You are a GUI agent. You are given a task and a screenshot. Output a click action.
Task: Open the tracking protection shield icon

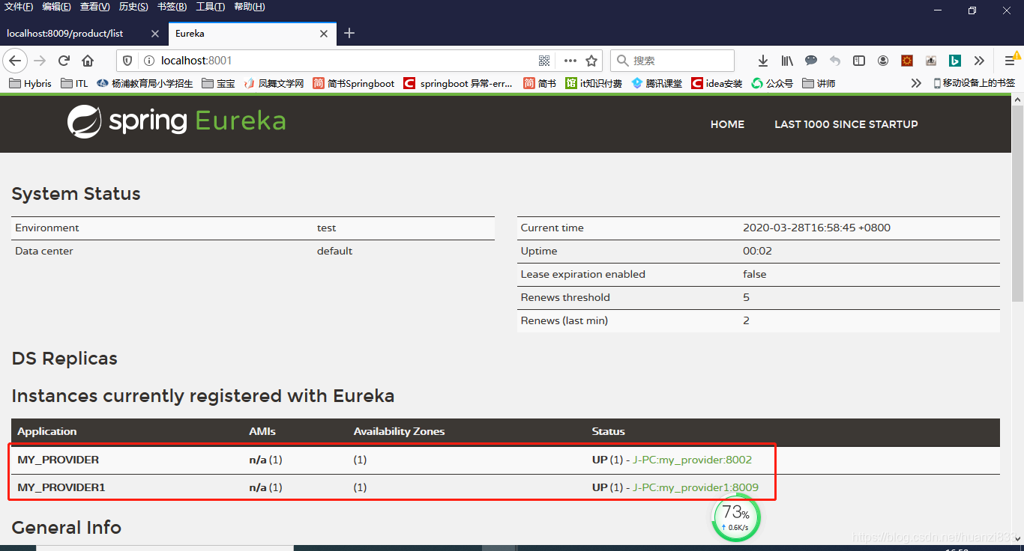pyautogui.click(x=127, y=61)
